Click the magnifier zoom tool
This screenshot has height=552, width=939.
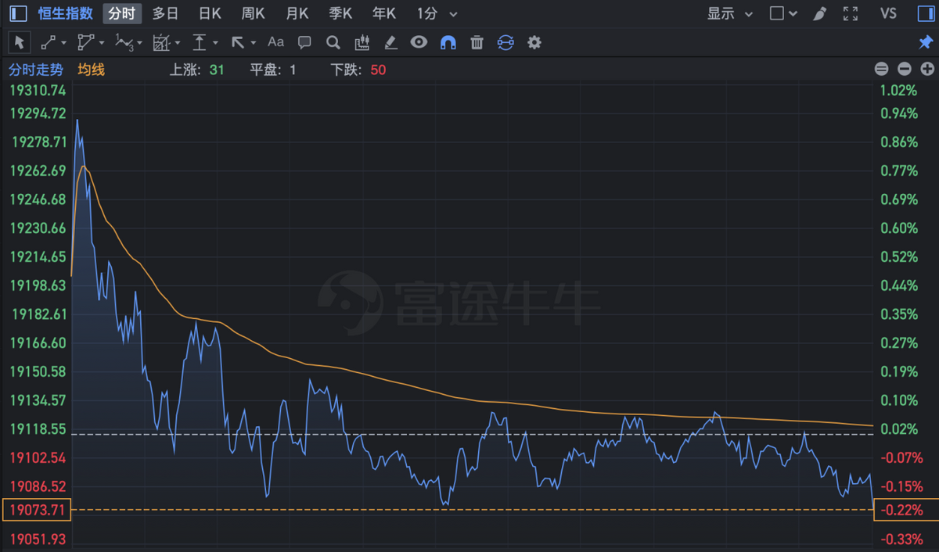pos(333,42)
